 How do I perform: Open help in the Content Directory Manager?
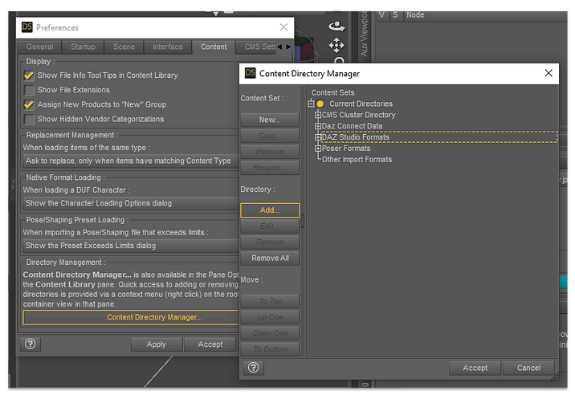point(254,368)
